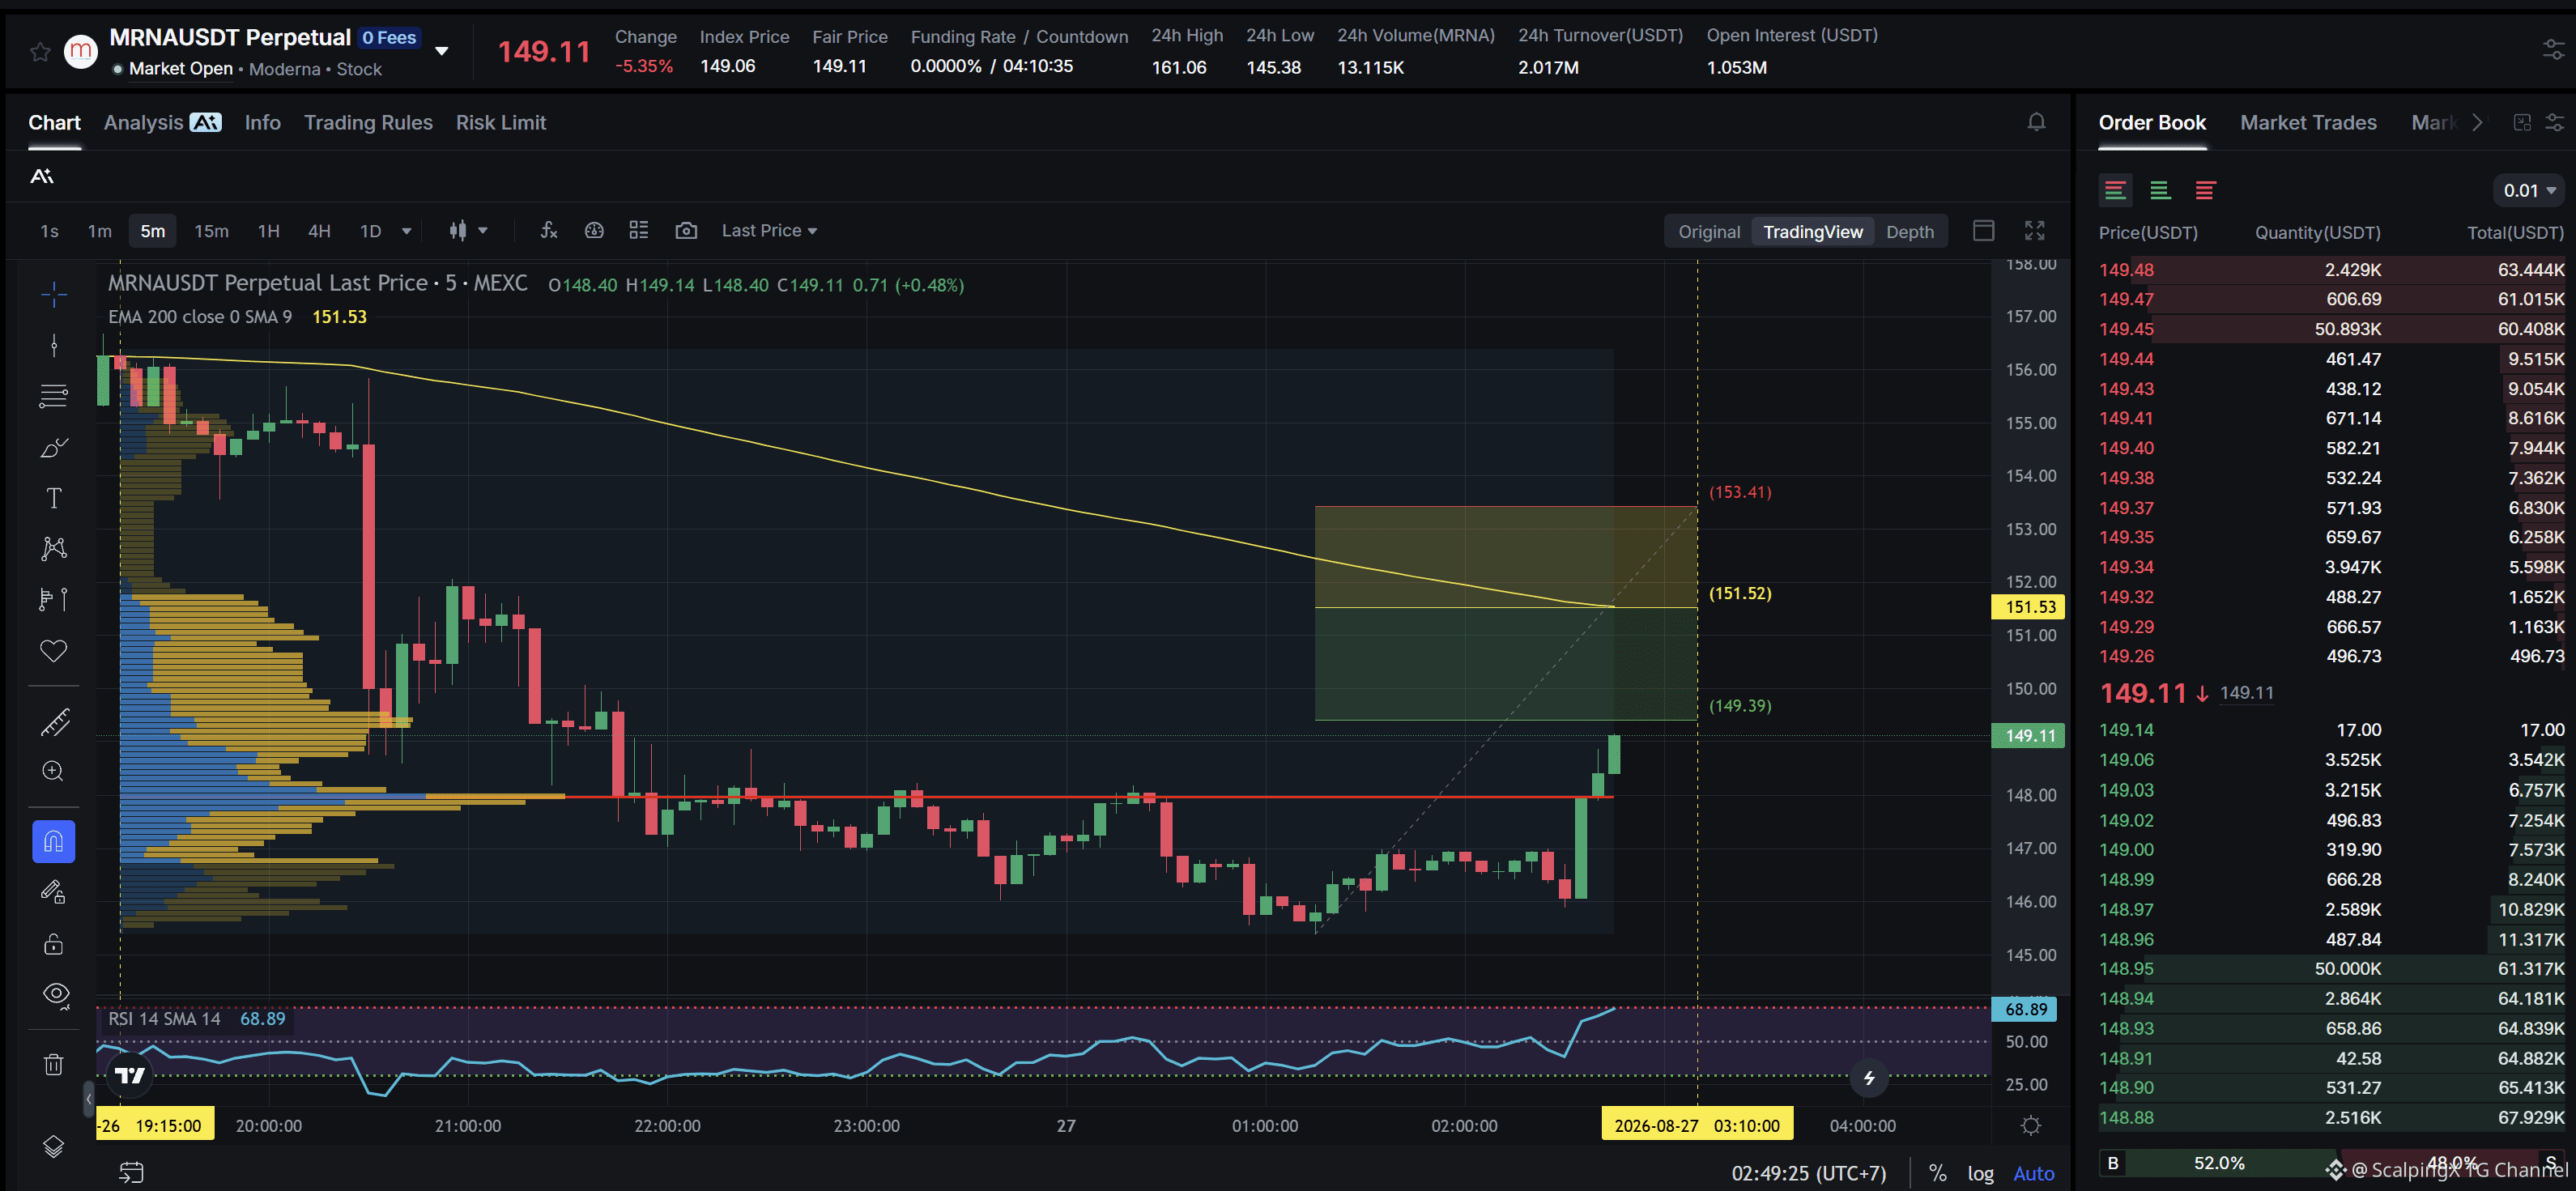Open the price alert bell
2576x1191 pixels.
coord(2036,122)
